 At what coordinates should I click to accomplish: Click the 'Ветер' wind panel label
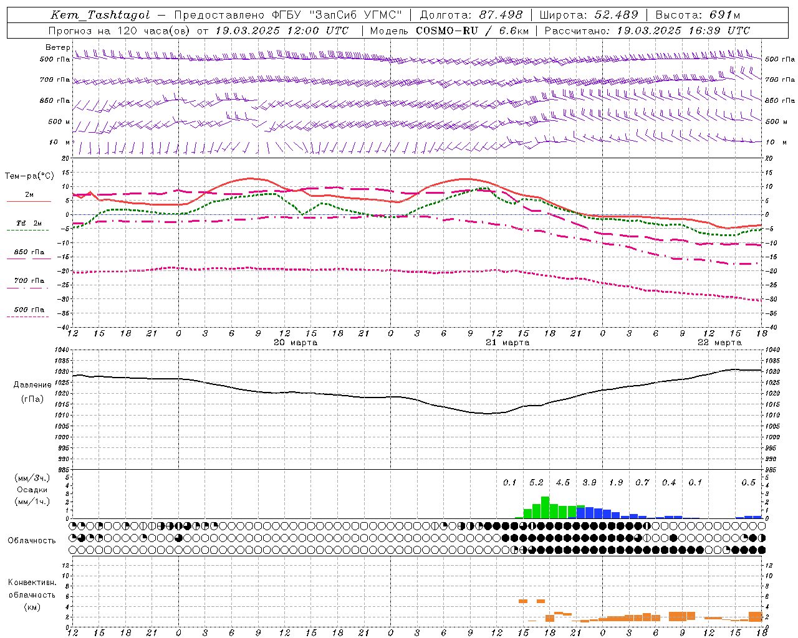(58, 47)
